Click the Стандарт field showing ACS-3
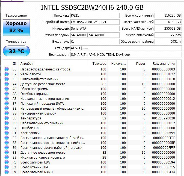Viewport: 184px width, 176px height. 126,48
